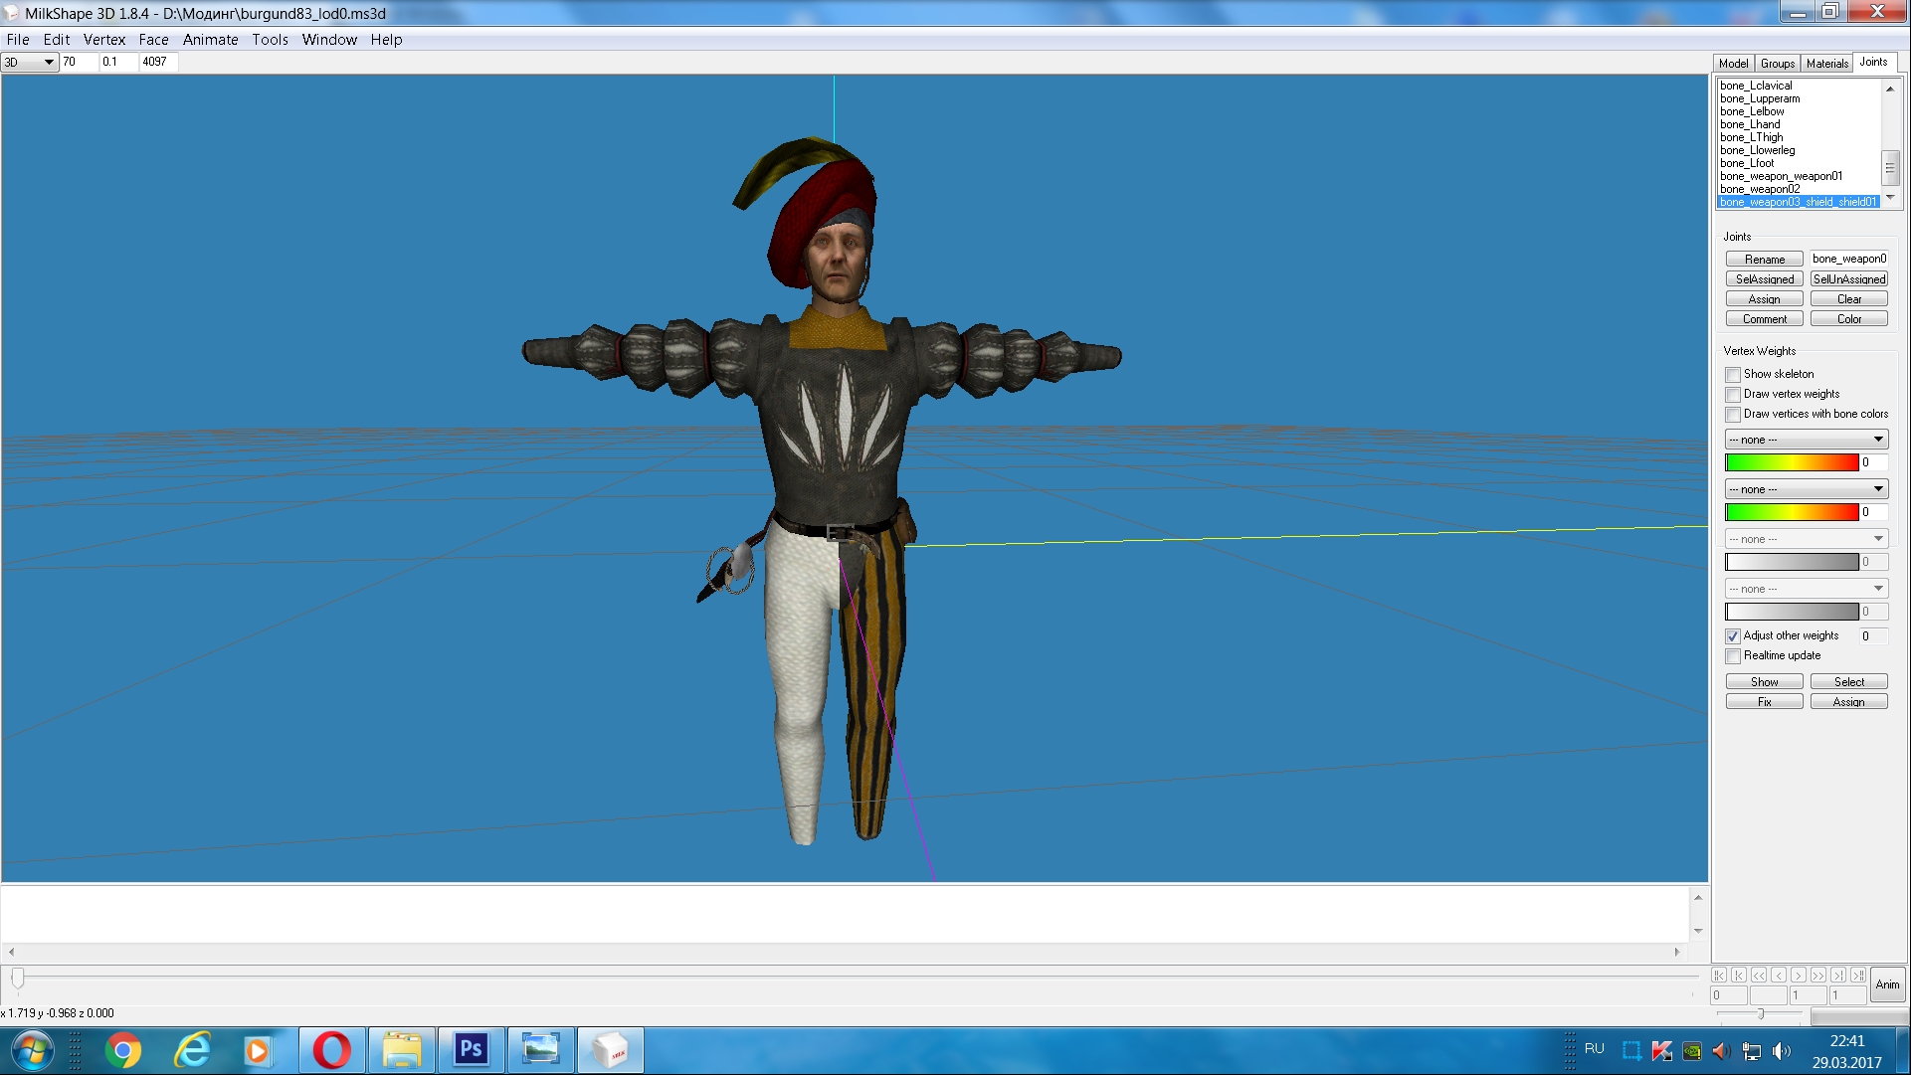Uncheck Adjust other weights
Image resolution: width=1911 pixels, height=1075 pixels.
[x=1733, y=636]
